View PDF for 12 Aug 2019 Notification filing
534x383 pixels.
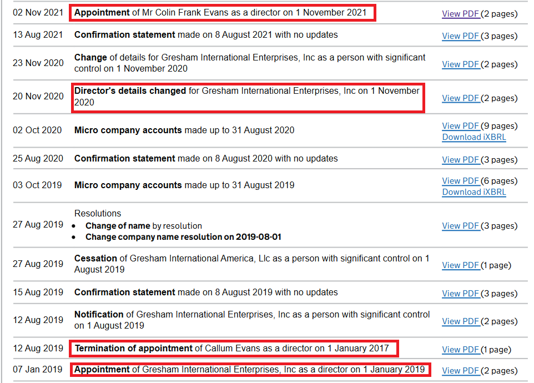461,321
